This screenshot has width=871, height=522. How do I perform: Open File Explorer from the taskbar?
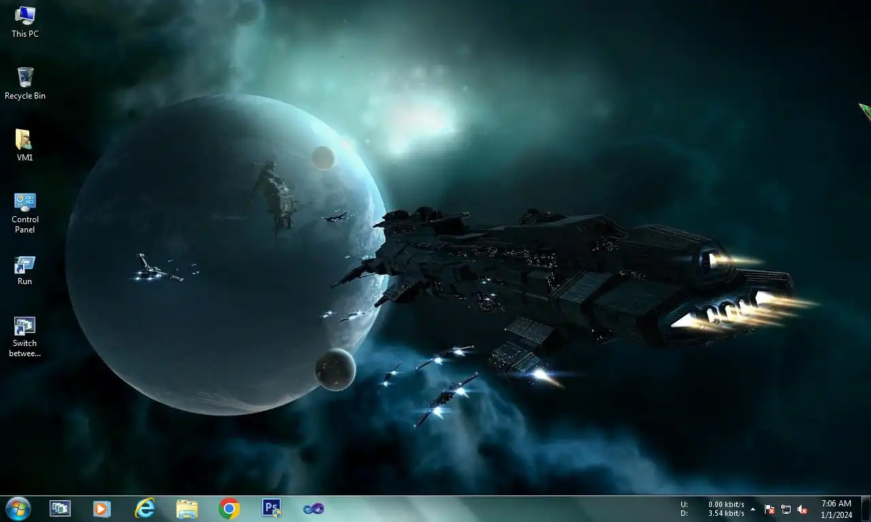tap(186, 508)
